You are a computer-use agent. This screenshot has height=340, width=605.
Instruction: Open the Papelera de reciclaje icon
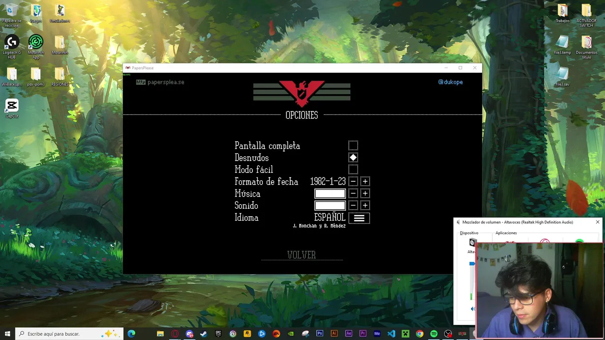[11, 14]
